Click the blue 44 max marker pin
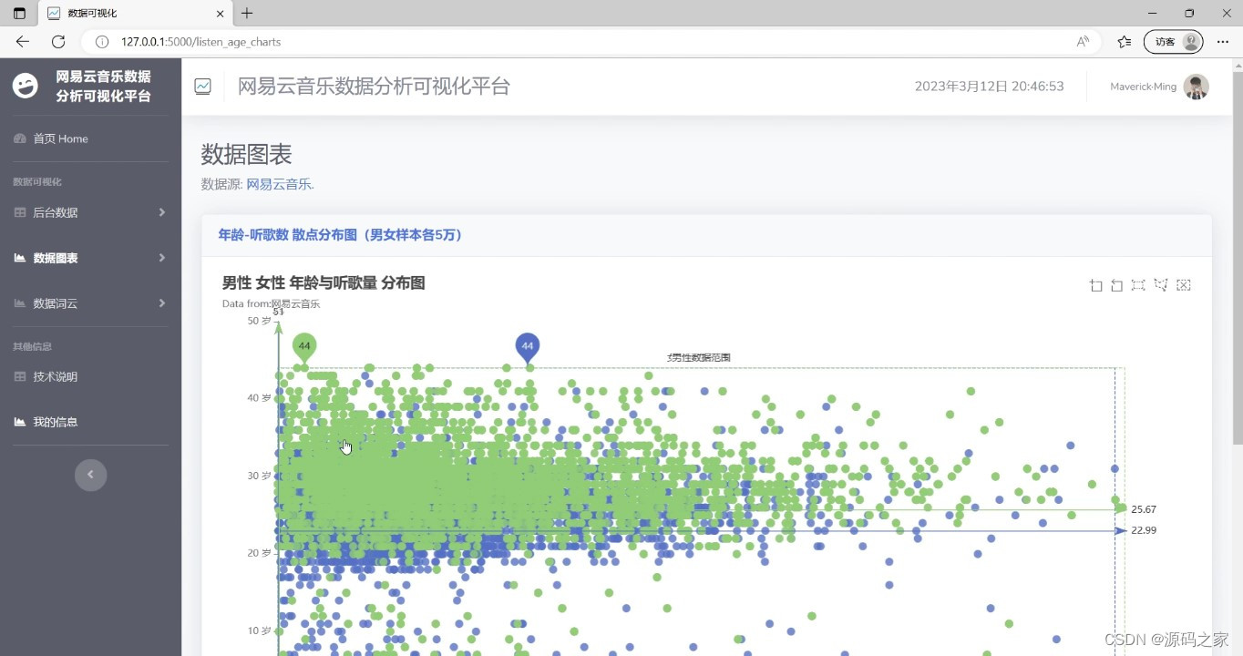Screen dimensions: 1243x656 528,348
